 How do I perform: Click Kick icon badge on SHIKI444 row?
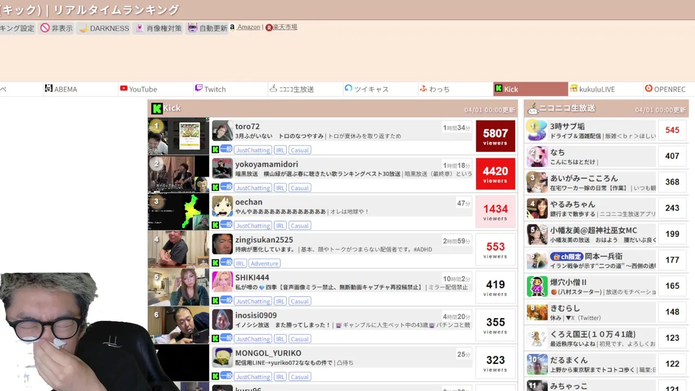click(x=216, y=300)
